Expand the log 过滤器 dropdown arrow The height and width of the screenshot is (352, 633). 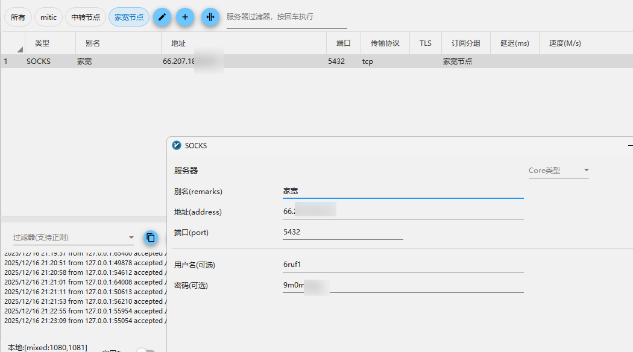click(x=131, y=237)
